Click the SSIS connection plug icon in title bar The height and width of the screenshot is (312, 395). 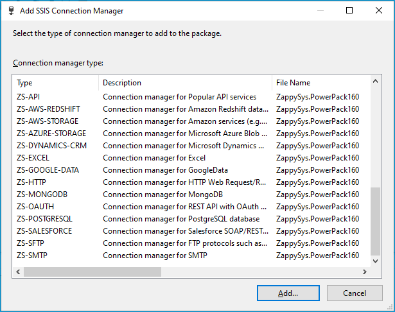[x=11, y=10]
